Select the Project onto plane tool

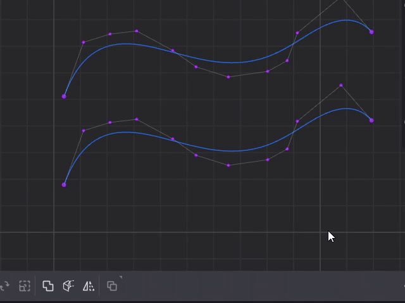(x=68, y=286)
